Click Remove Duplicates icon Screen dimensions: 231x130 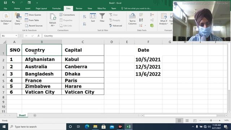coord(141,20)
